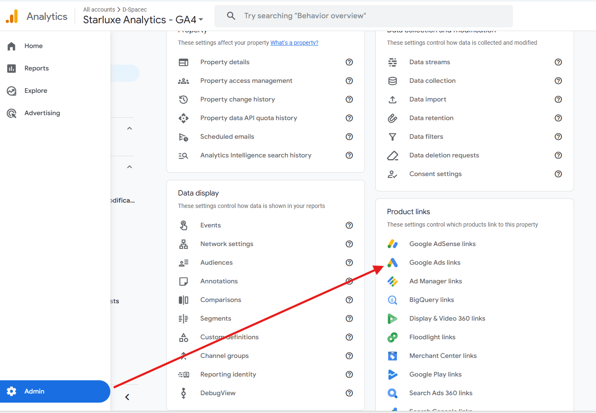Open help for Data streams

point(558,62)
